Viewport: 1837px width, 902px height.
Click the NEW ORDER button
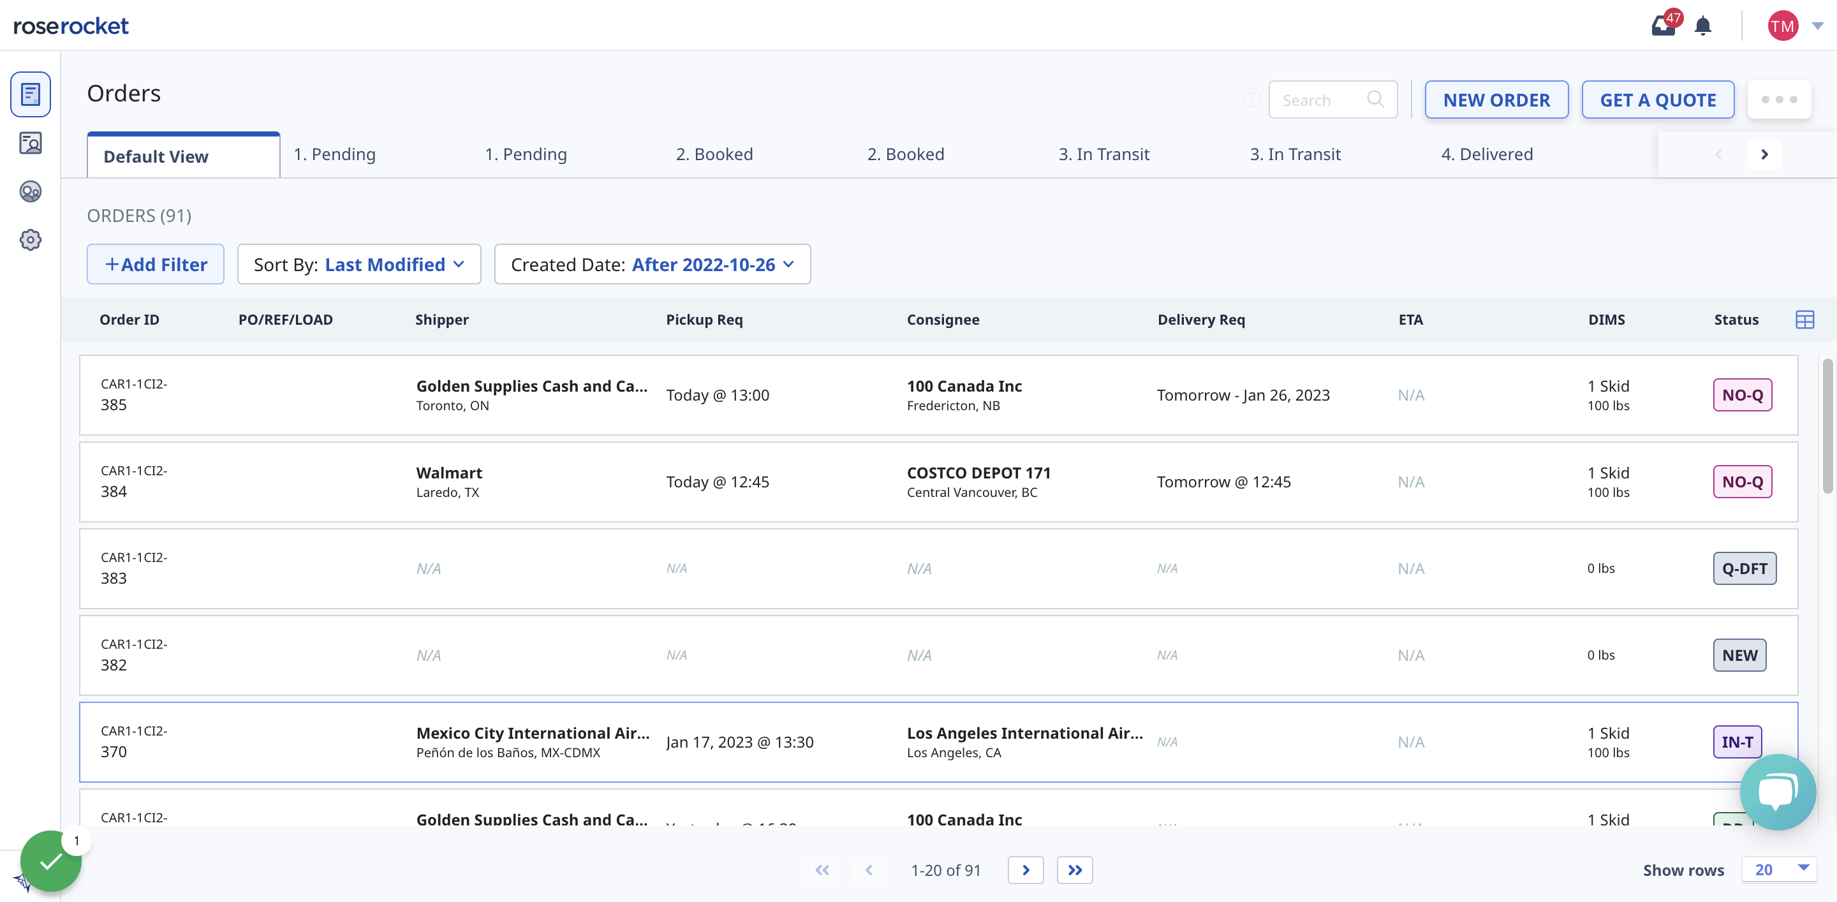point(1496,100)
